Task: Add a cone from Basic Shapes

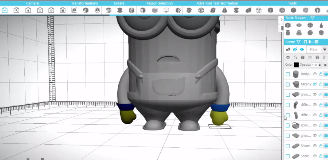Action: tap(321, 25)
